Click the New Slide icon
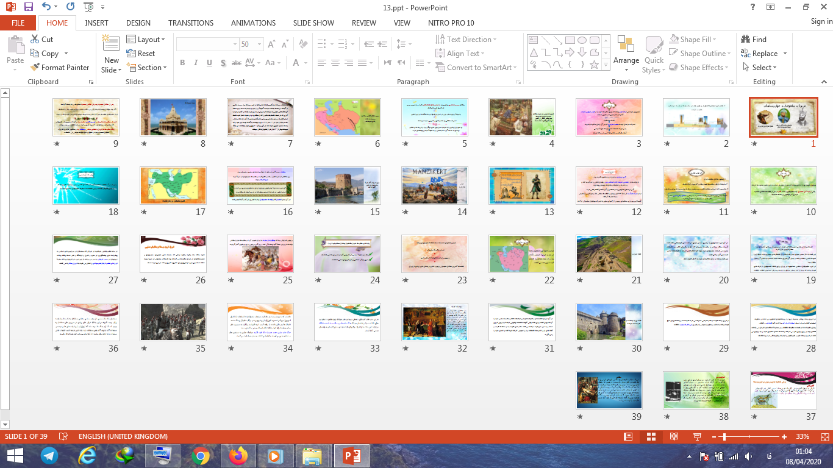 (111, 44)
